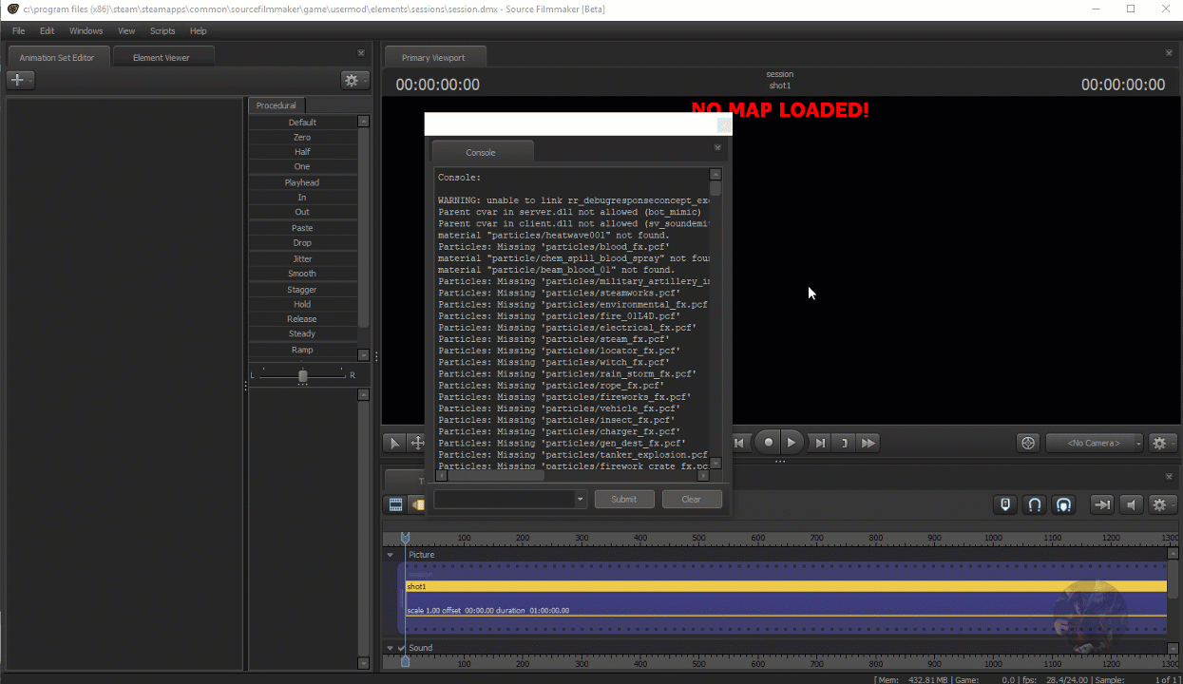Collapse the Picture track

(x=390, y=555)
